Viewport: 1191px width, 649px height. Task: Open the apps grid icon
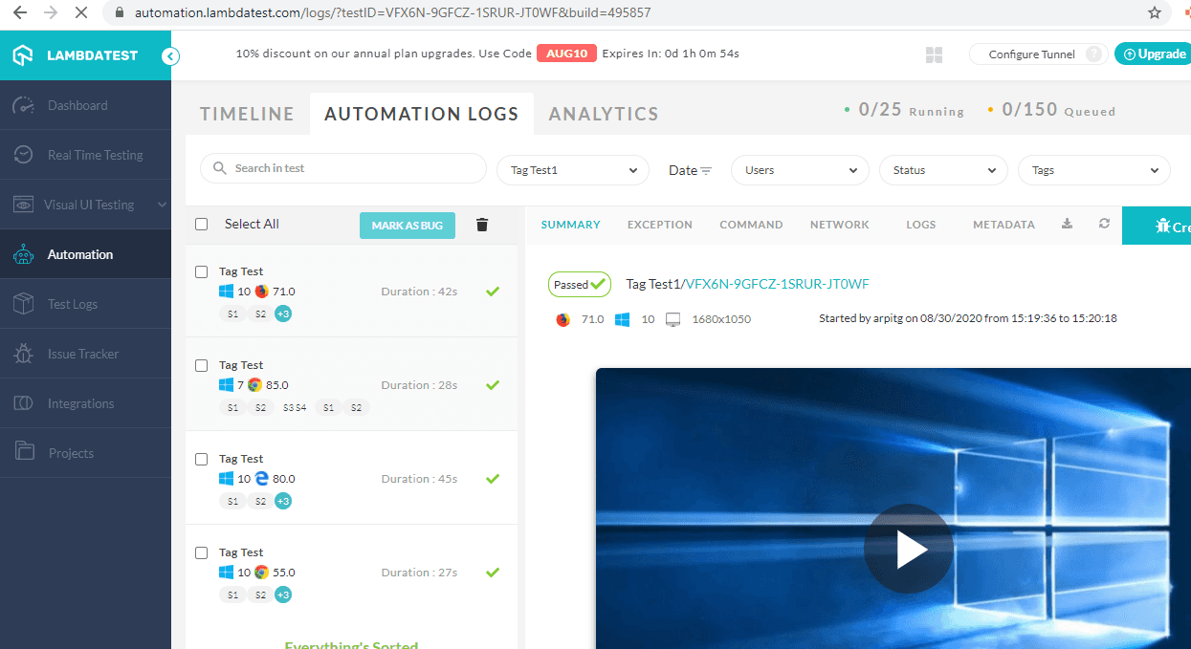point(935,55)
